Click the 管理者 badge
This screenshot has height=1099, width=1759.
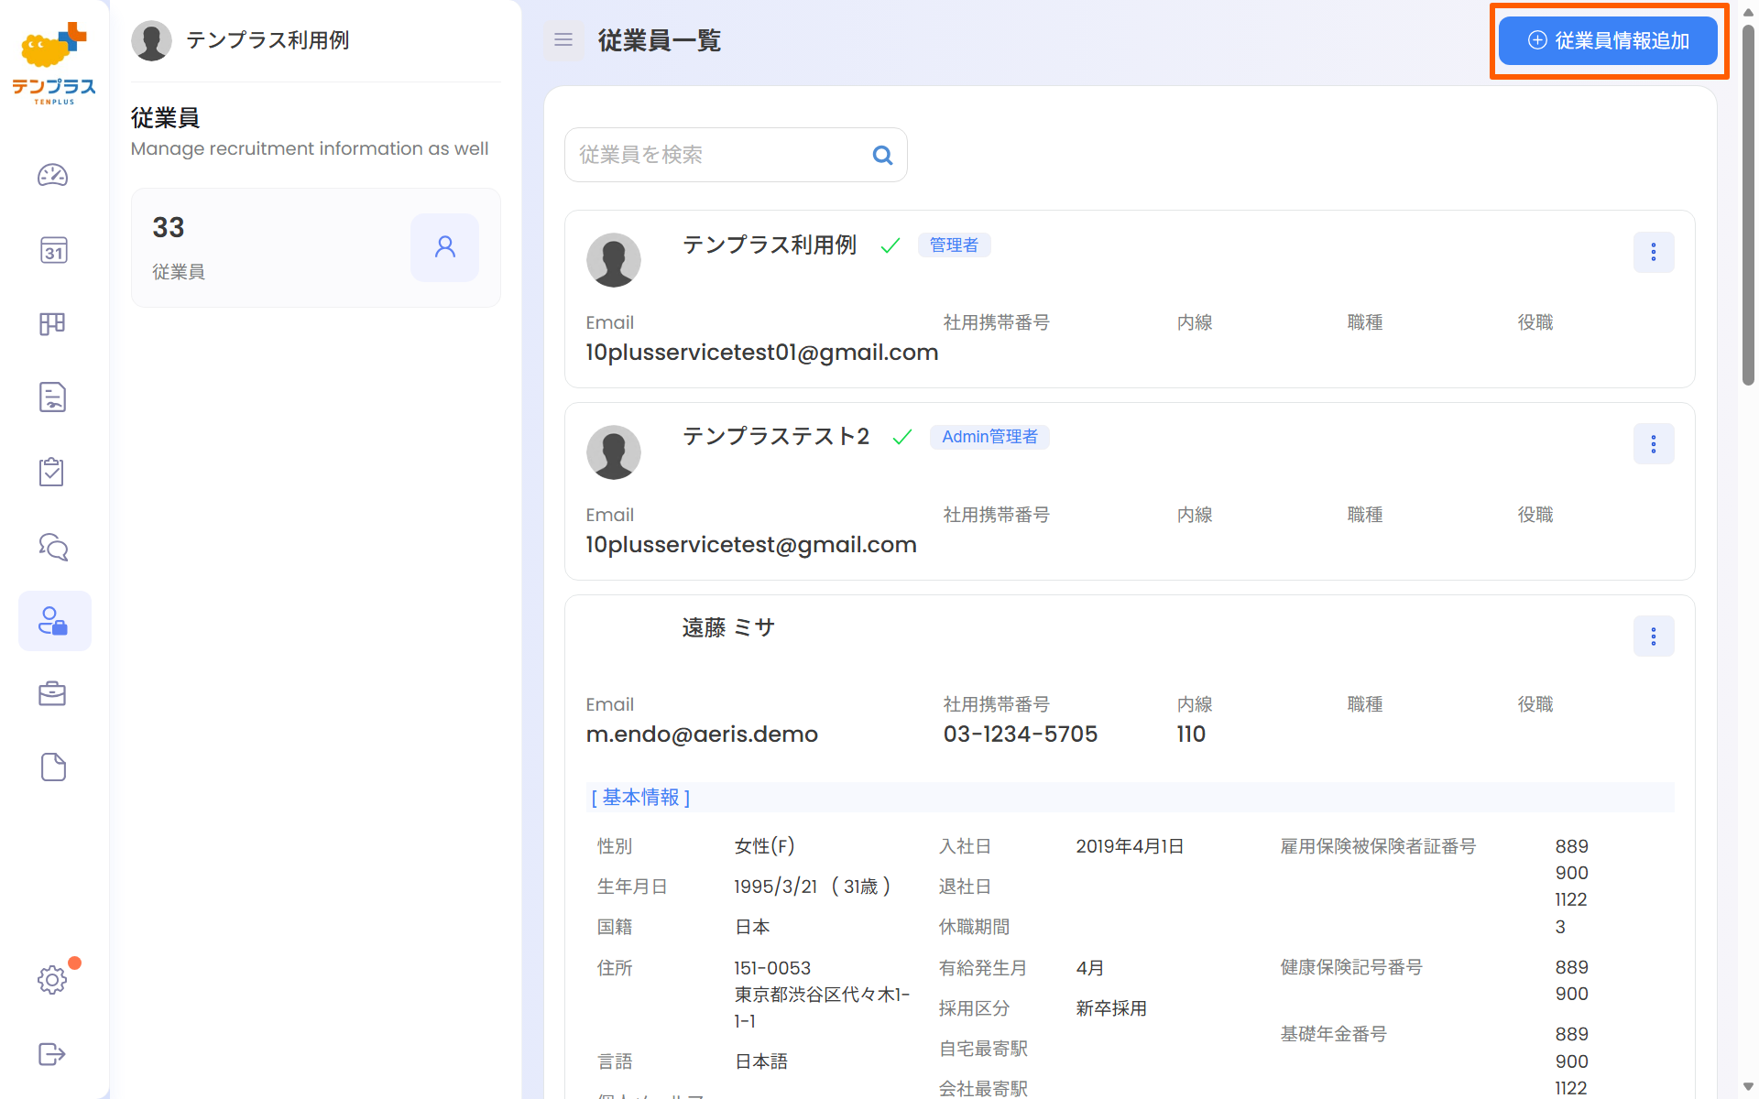[x=954, y=245]
